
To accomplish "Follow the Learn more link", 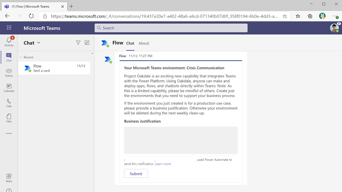I will 163,164.
